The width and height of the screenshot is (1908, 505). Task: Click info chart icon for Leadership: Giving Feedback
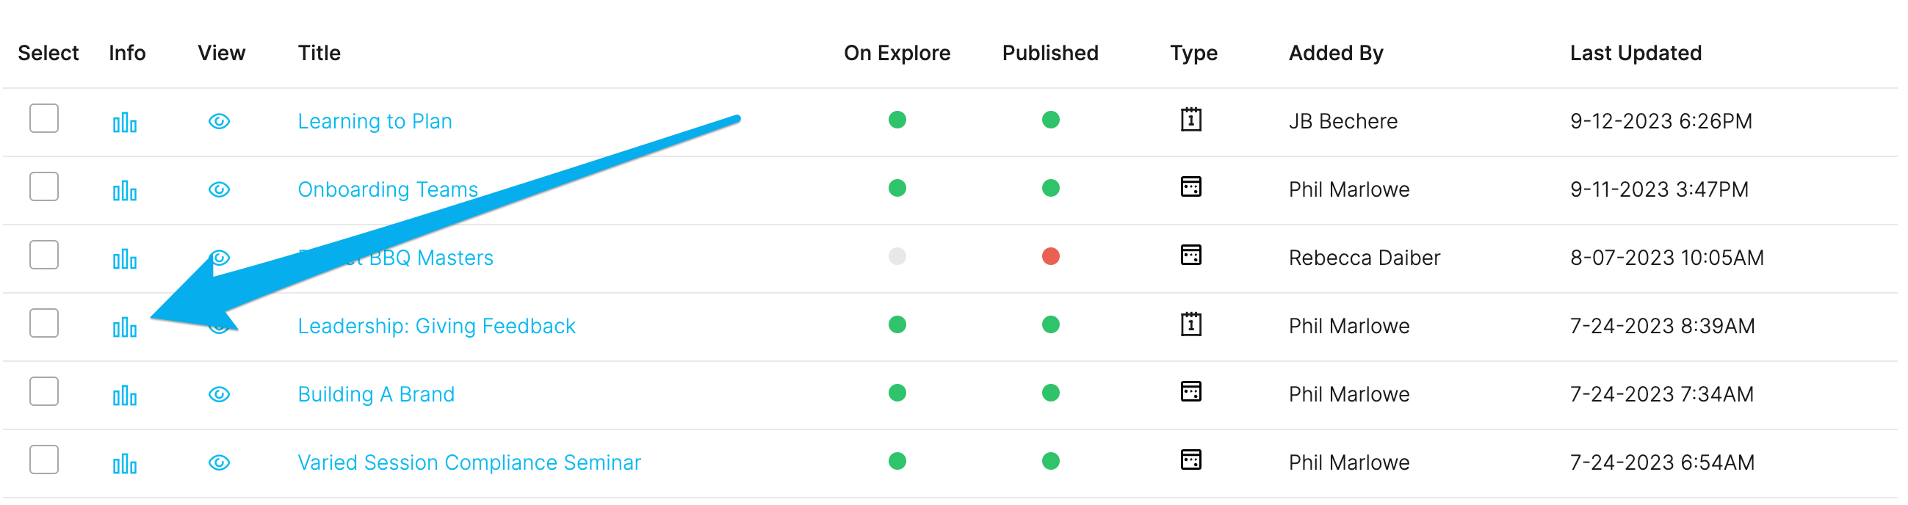(124, 327)
